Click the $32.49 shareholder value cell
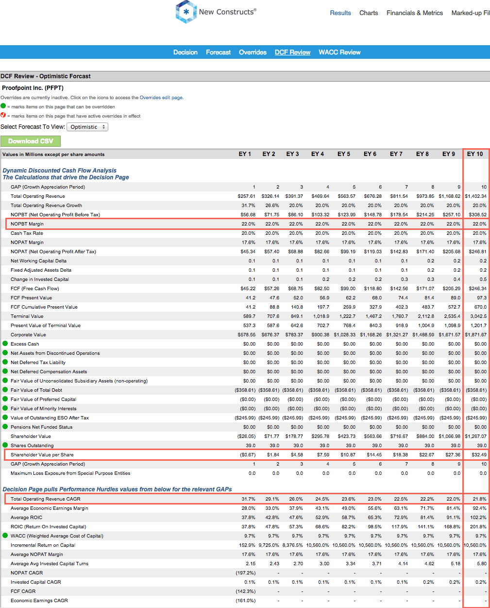This screenshot has height=608, width=490. [478, 455]
